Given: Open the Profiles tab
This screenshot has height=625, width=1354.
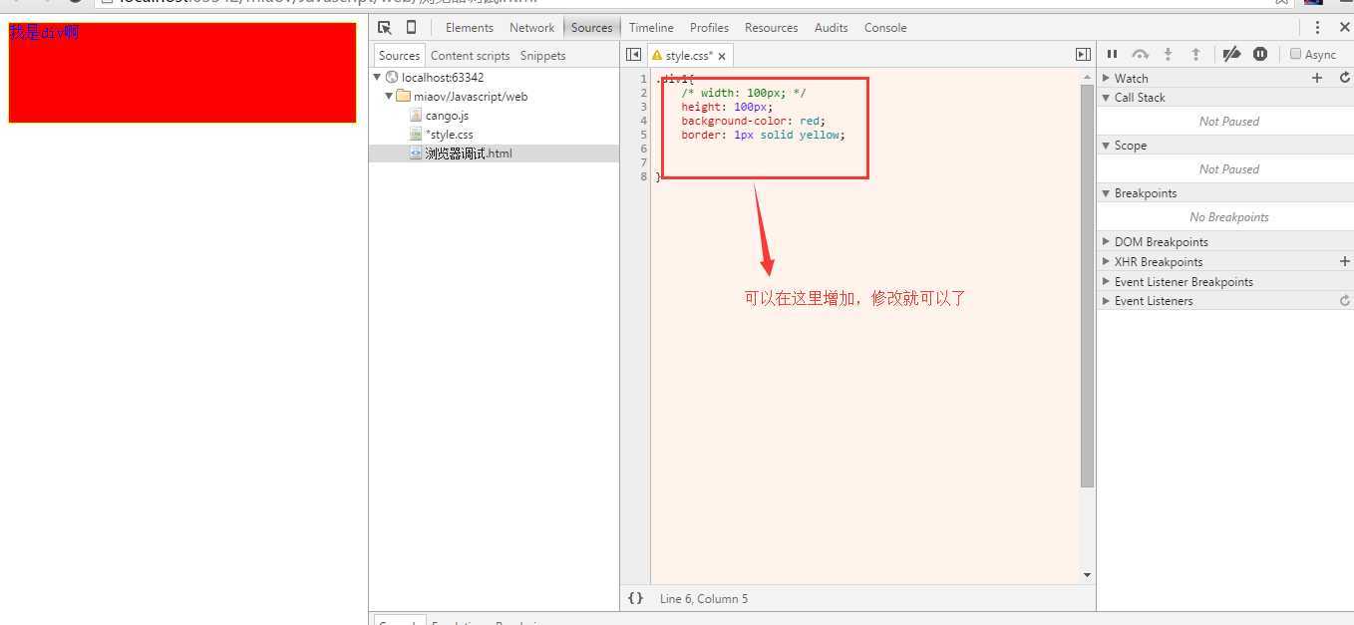Looking at the screenshot, I should click(x=709, y=28).
